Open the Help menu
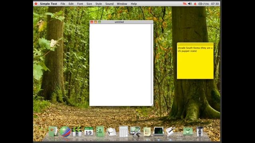Viewport: 255px width, 143px height. click(134, 4)
